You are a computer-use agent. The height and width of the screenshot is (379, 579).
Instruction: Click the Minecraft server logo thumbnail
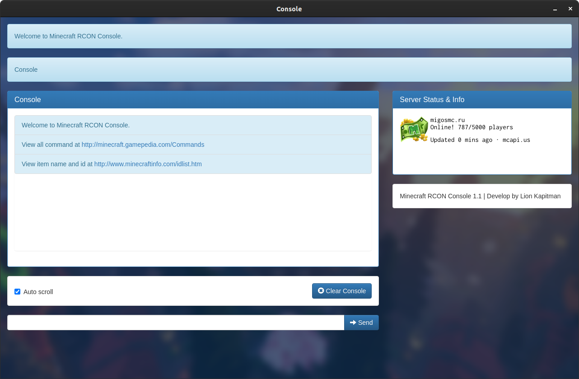coord(414,129)
